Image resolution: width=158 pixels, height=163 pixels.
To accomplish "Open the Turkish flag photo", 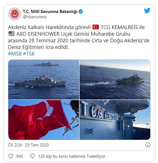I will pos(43,120).
